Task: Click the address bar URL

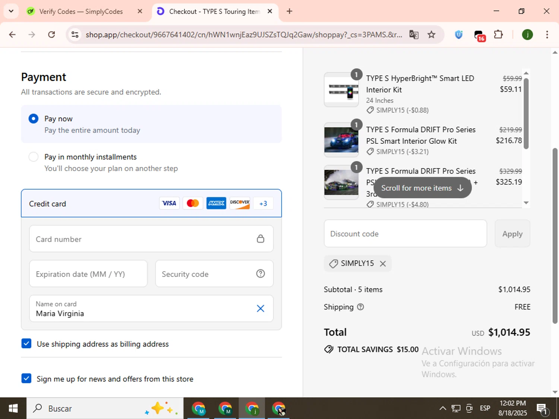Action: point(244,35)
